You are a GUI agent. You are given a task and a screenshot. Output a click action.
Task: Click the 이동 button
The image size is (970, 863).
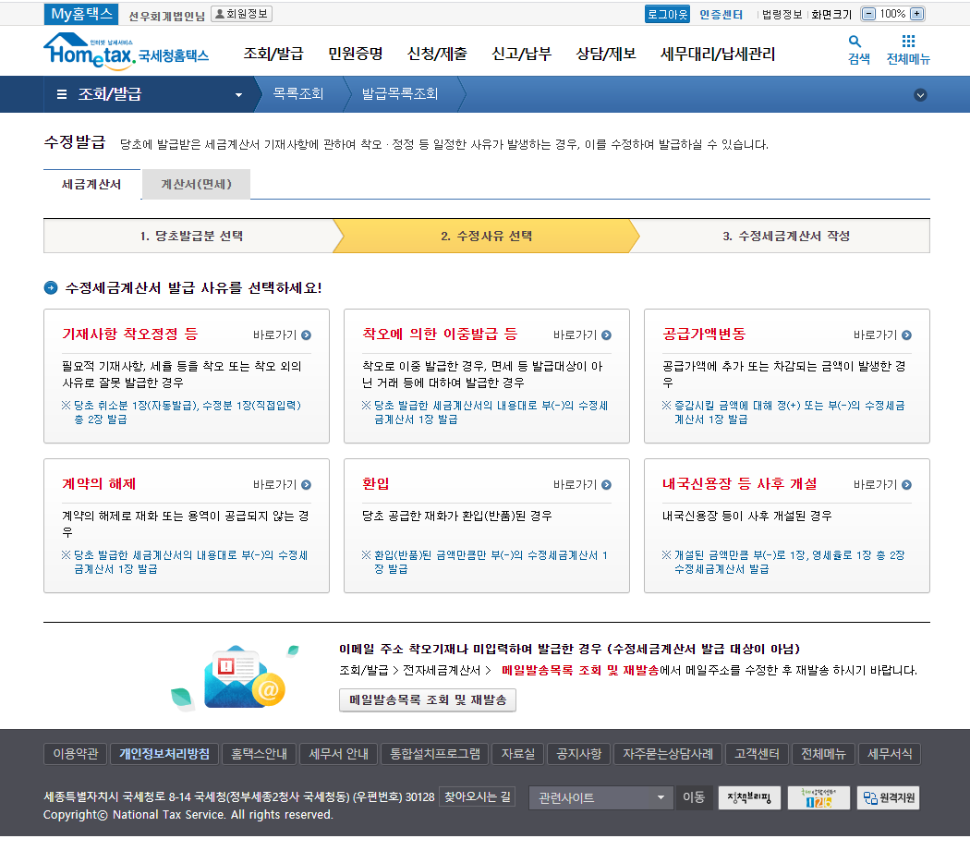694,797
